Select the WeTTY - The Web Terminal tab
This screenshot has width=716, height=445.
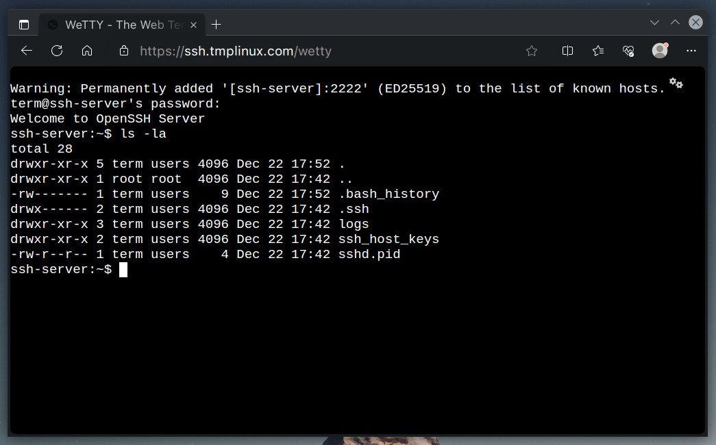[123, 25]
